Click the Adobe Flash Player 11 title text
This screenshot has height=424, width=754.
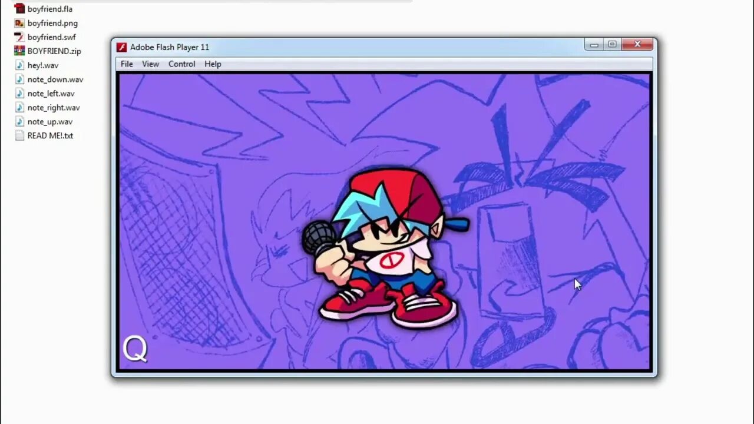(x=170, y=47)
